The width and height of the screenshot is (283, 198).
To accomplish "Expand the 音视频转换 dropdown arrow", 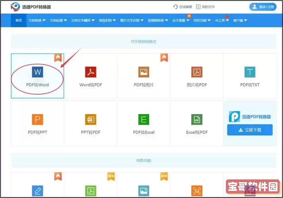I will tap(166, 20).
